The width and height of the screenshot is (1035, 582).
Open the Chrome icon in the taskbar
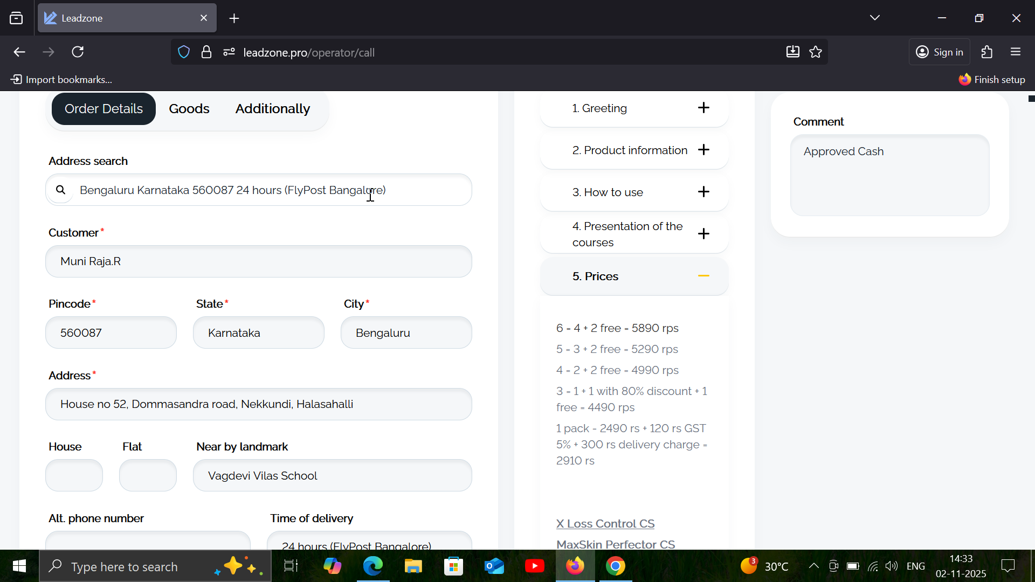(x=616, y=566)
